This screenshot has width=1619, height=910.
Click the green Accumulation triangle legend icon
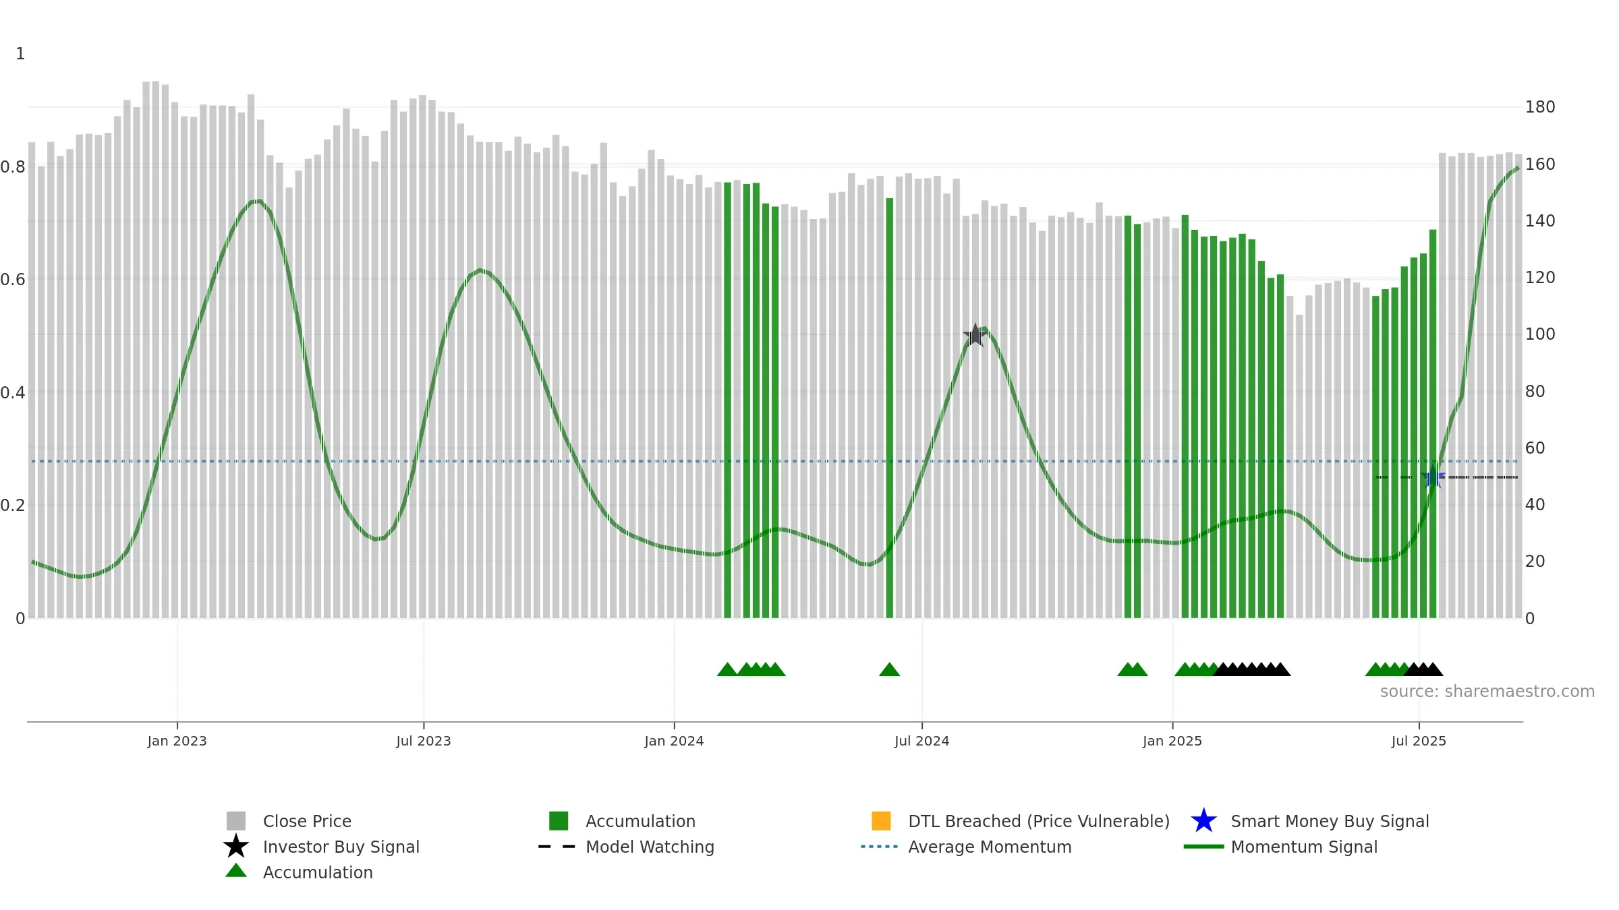[236, 871]
